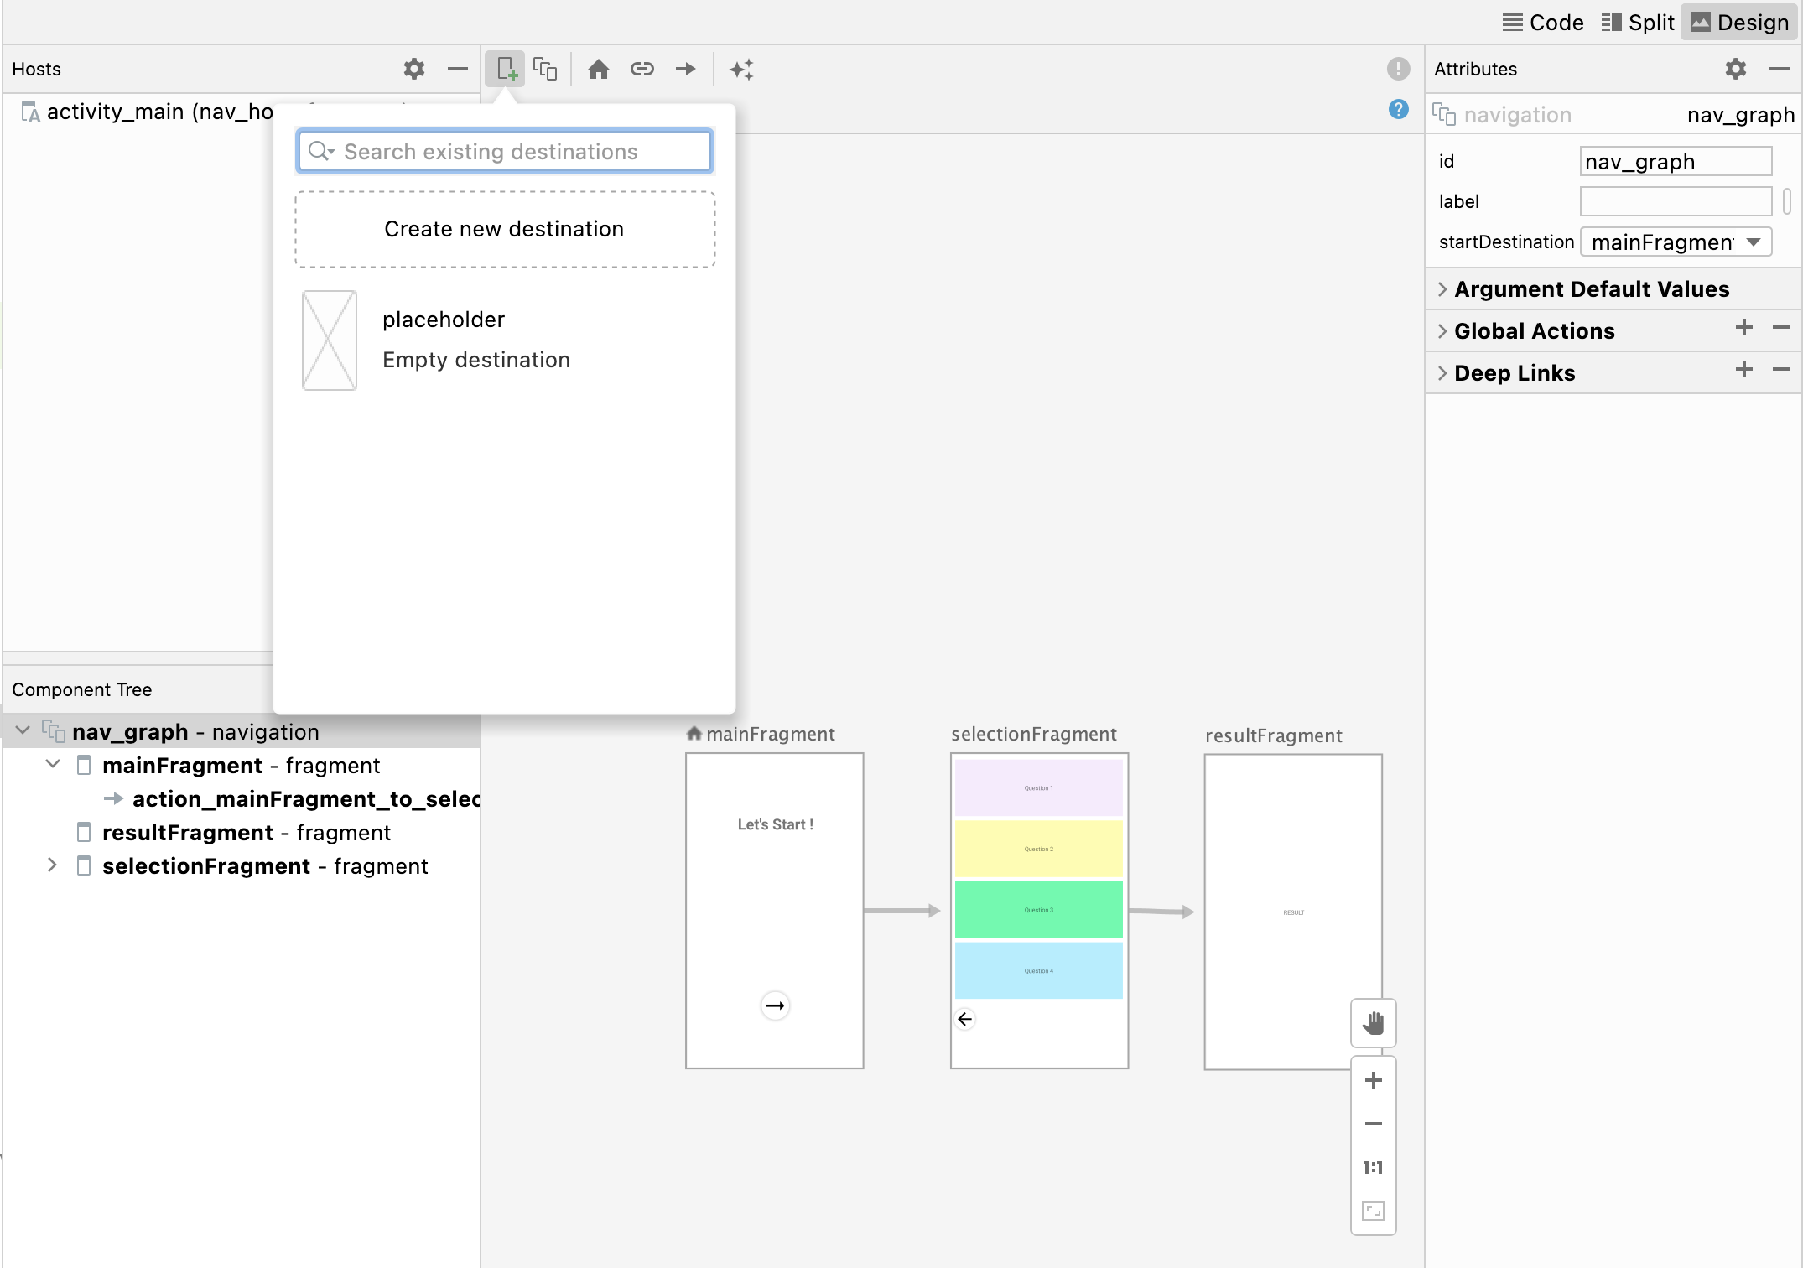
Task: Open Hosts panel gear settings
Action: (x=414, y=69)
